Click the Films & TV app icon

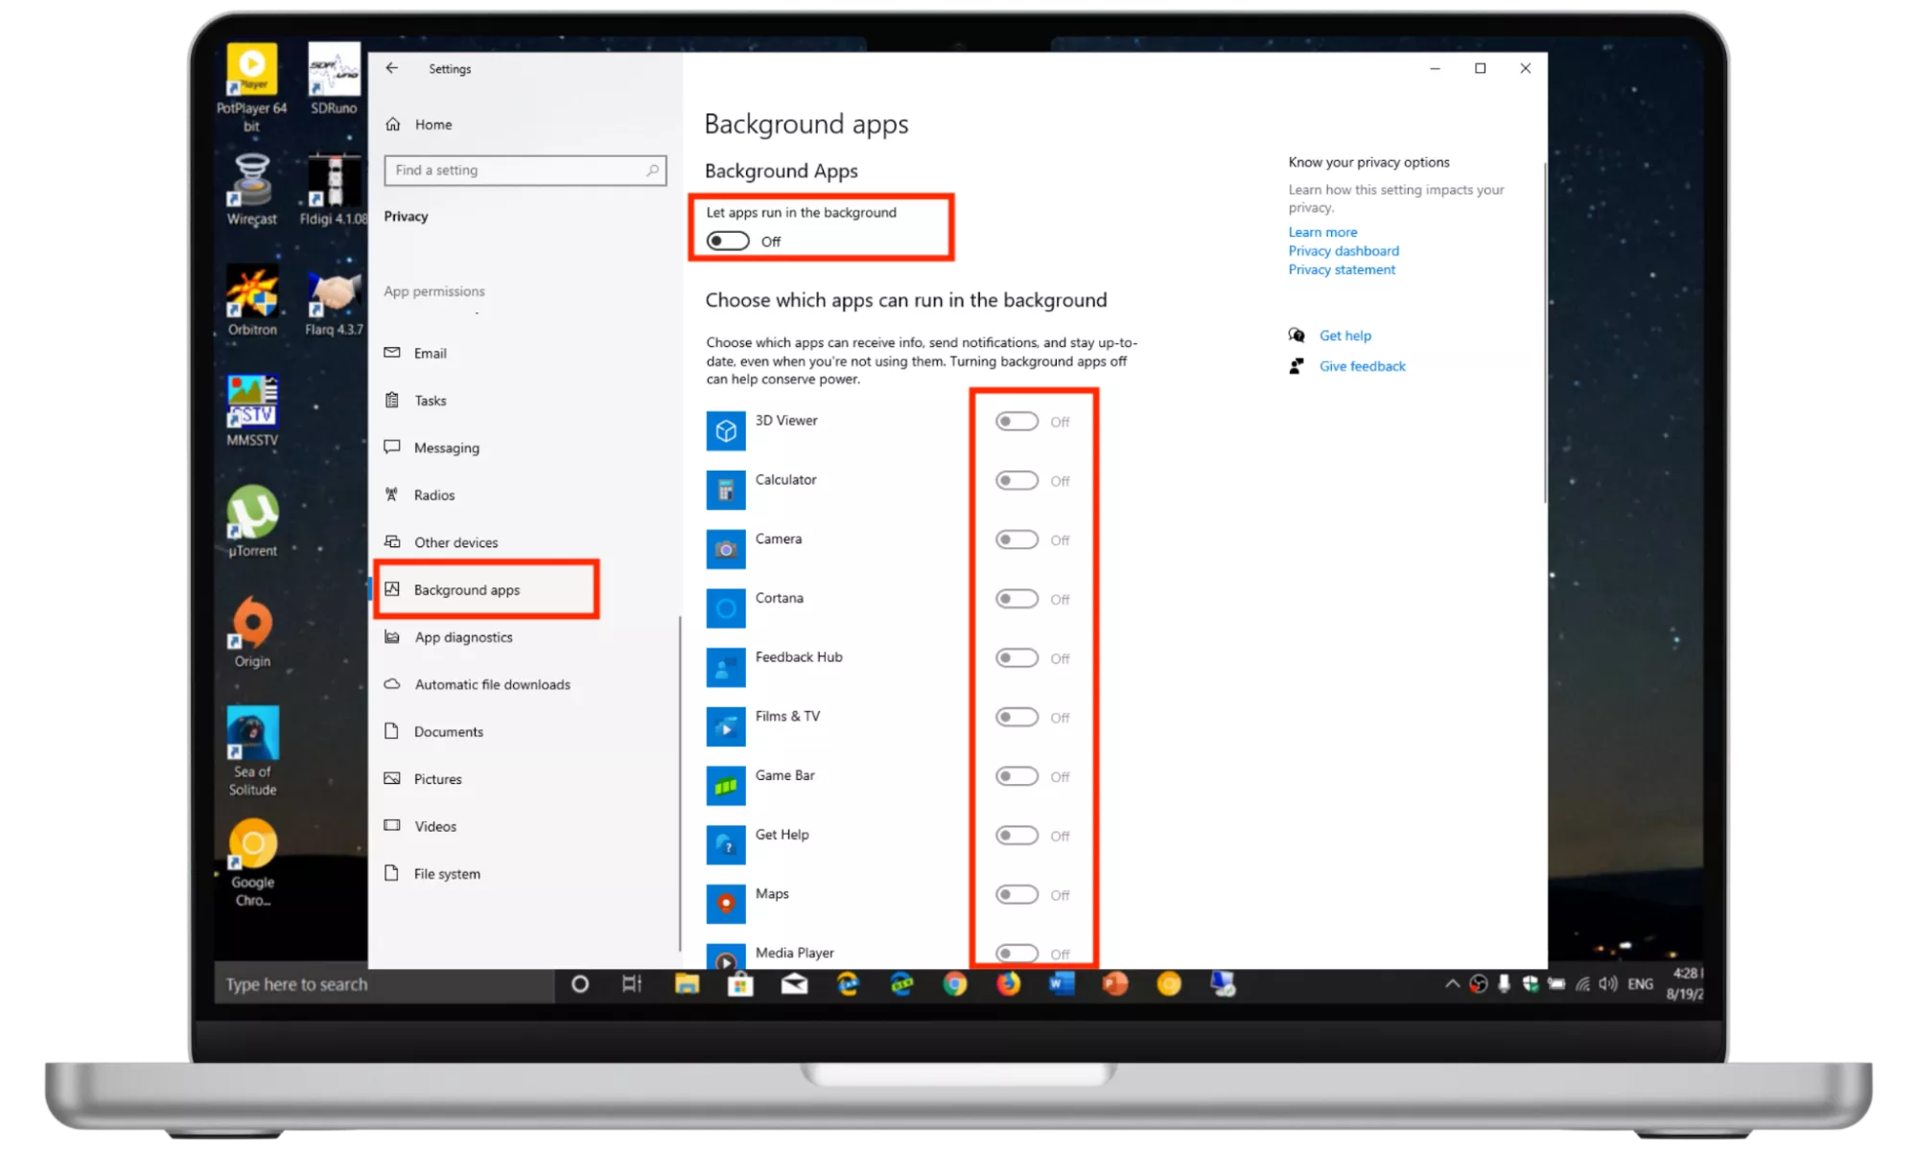[726, 727]
